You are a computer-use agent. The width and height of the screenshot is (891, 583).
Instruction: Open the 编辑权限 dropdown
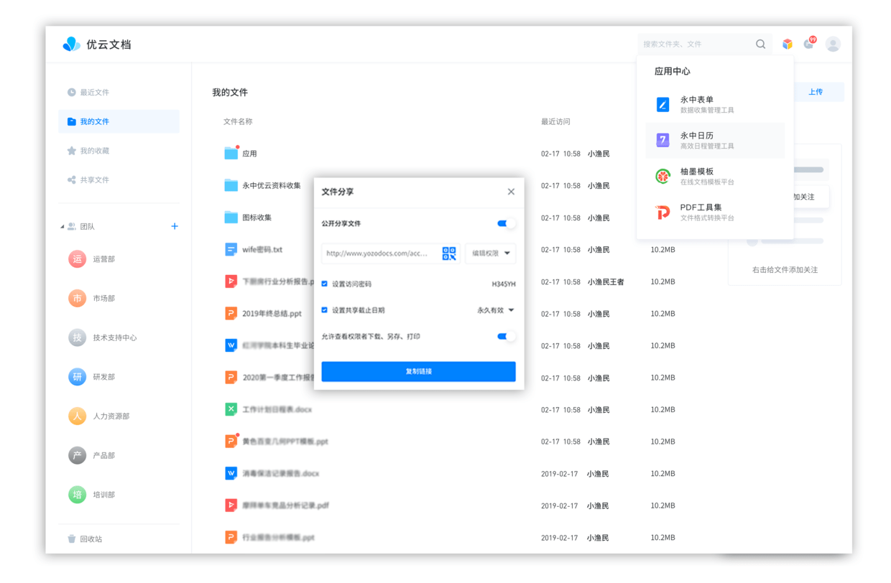tap(491, 253)
